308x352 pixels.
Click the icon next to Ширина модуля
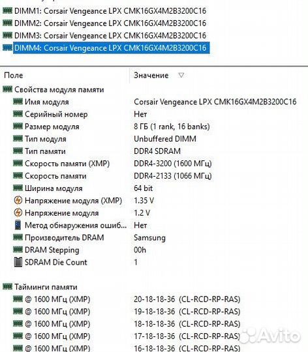[18, 188]
